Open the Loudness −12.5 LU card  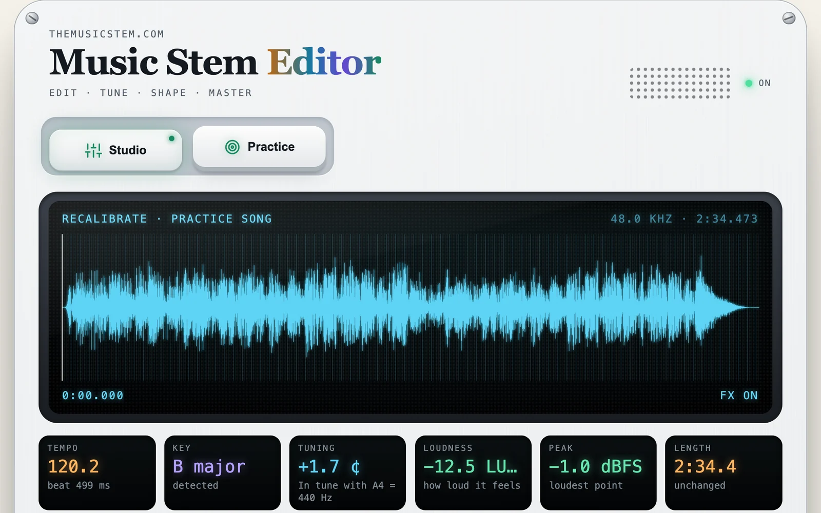pyautogui.click(x=473, y=473)
